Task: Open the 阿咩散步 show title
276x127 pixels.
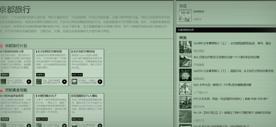Action: coord(199,12)
